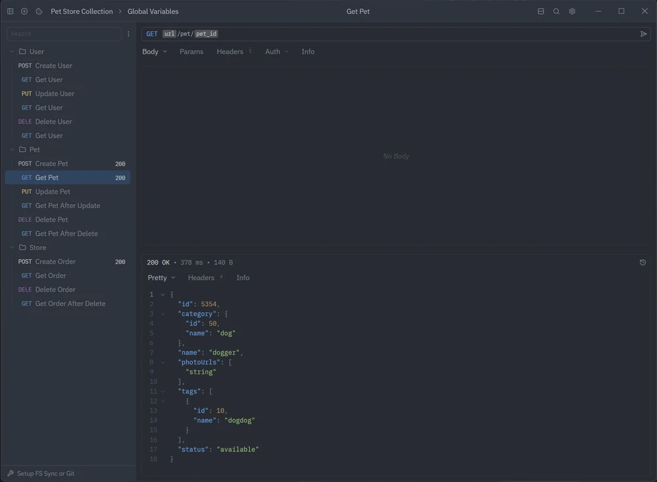Open the settings gear icon
The image size is (657, 482).
[x=572, y=11]
